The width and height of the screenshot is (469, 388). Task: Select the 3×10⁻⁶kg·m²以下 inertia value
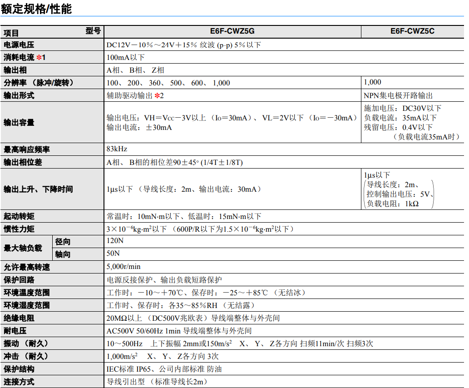pos(201,229)
